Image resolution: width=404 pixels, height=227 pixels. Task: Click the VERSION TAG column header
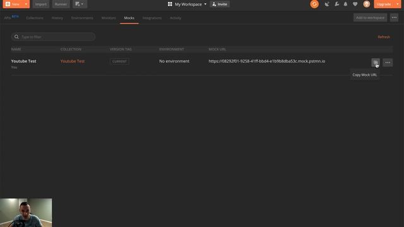tap(121, 49)
